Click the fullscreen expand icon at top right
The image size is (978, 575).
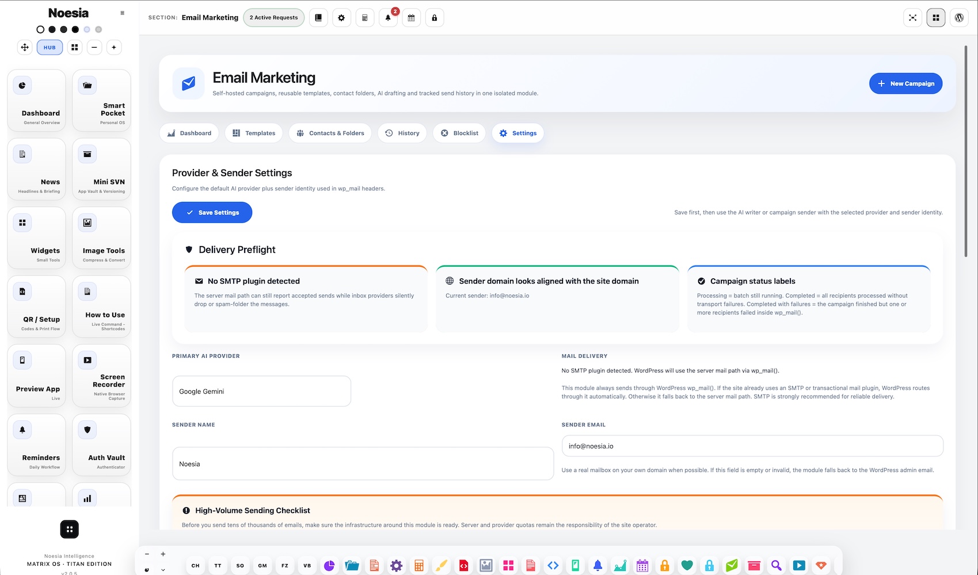pyautogui.click(x=912, y=18)
